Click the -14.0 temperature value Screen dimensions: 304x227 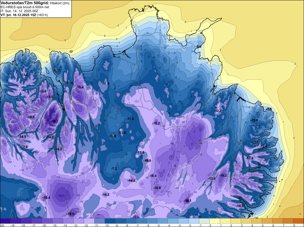[240, 206]
